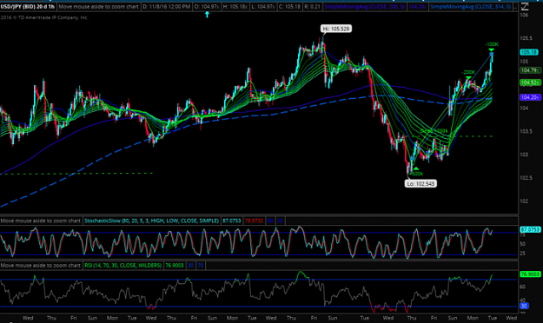Click the 102 price axis label
The width and height of the screenshot is (543, 323).
pos(524,201)
